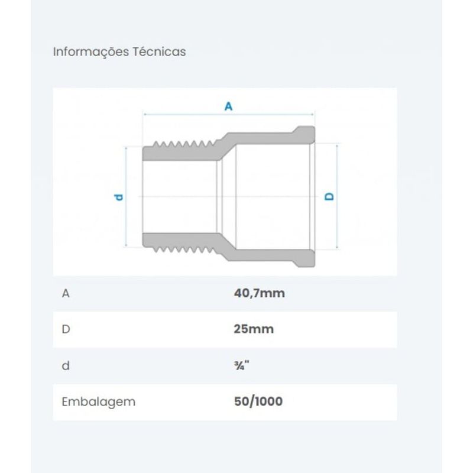Click the vertical D dimension arrow line
This screenshot has height=473, width=473.
pyautogui.click(x=337, y=197)
